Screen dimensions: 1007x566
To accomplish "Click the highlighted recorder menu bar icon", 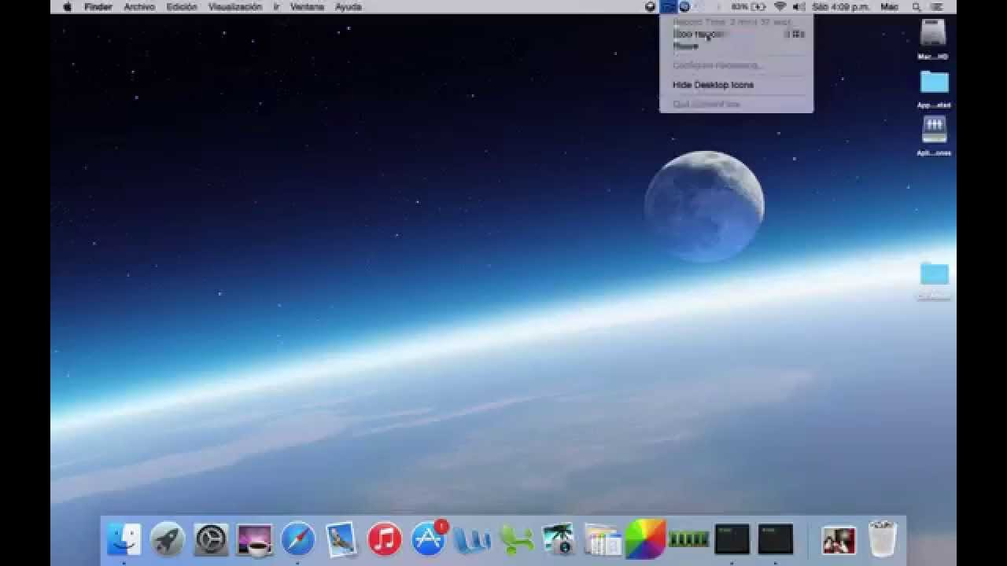I will tap(668, 6).
